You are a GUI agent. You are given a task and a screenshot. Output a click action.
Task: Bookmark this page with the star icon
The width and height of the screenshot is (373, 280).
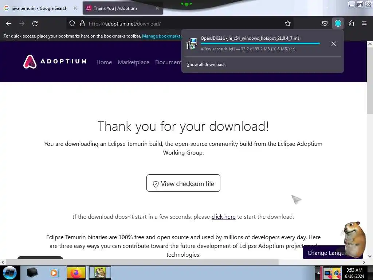pos(288,23)
